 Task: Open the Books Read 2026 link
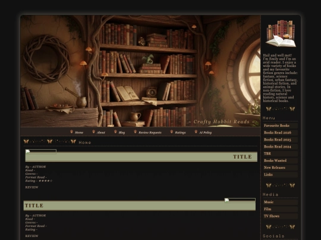(x=280, y=133)
